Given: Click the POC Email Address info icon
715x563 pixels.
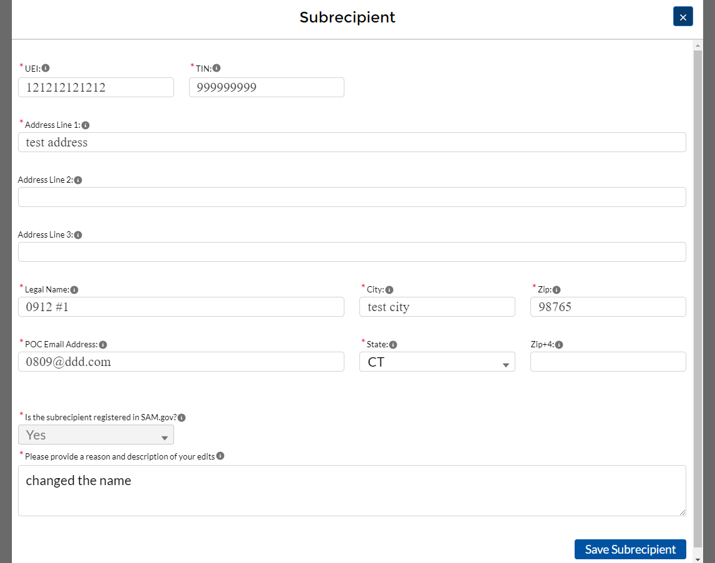Looking at the screenshot, I should click(x=103, y=345).
